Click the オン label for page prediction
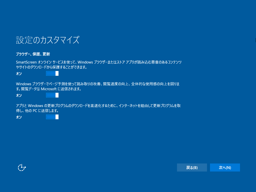 coord(19,95)
